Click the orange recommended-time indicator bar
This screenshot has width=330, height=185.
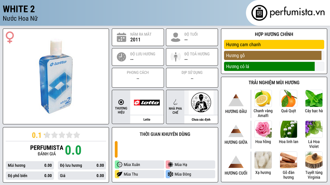116,149
